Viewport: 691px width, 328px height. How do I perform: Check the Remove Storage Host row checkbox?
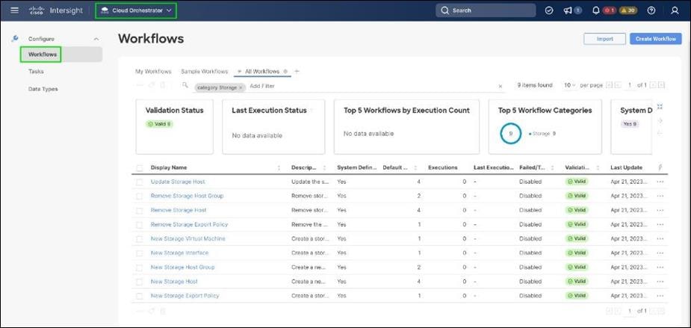click(x=140, y=211)
